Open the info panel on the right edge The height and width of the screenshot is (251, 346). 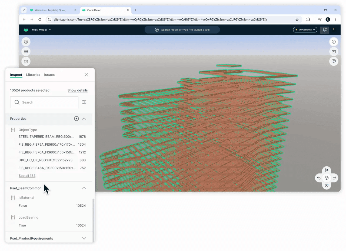(x=334, y=42)
